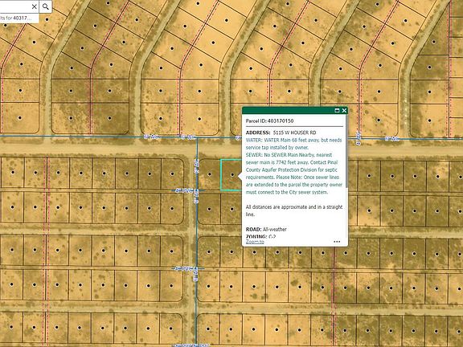Select parcel dot immediately left of highlighted parcel
Image resolution: width=463 pixels, height=347 pixels.
[209, 174]
